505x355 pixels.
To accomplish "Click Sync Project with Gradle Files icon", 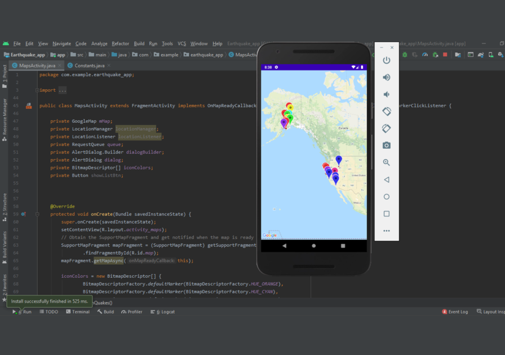I will point(481,55).
